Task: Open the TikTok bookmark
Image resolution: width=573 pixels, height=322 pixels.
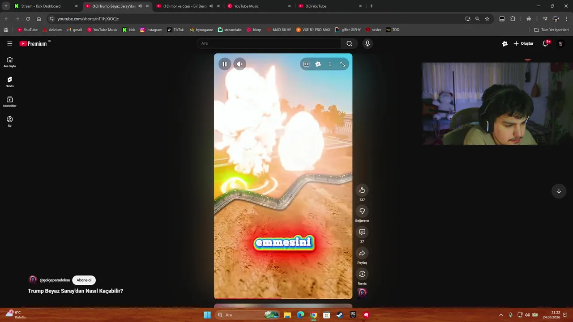Action: [175, 30]
